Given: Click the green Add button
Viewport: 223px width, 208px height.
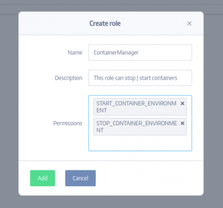Looking at the screenshot, I should pyautogui.click(x=42, y=178).
